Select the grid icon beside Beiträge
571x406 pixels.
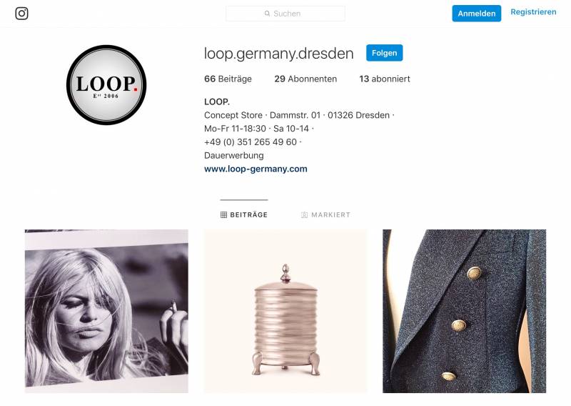click(223, 215)
